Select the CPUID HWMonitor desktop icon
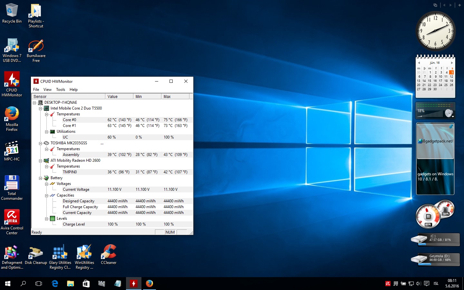The height and width of the screenshot is (290, 464). tap(12, 84)
